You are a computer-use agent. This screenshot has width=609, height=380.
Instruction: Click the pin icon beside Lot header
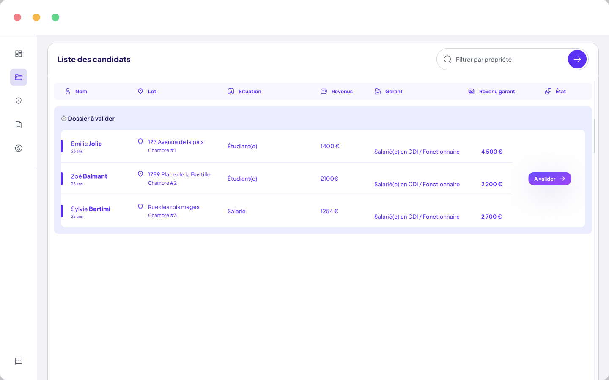pos(140,91)
